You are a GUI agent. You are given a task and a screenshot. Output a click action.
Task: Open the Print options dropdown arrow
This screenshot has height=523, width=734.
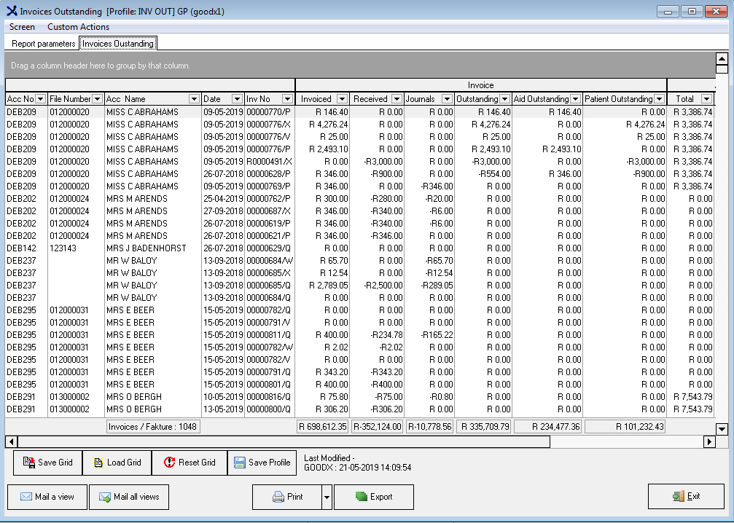point(327,497)
